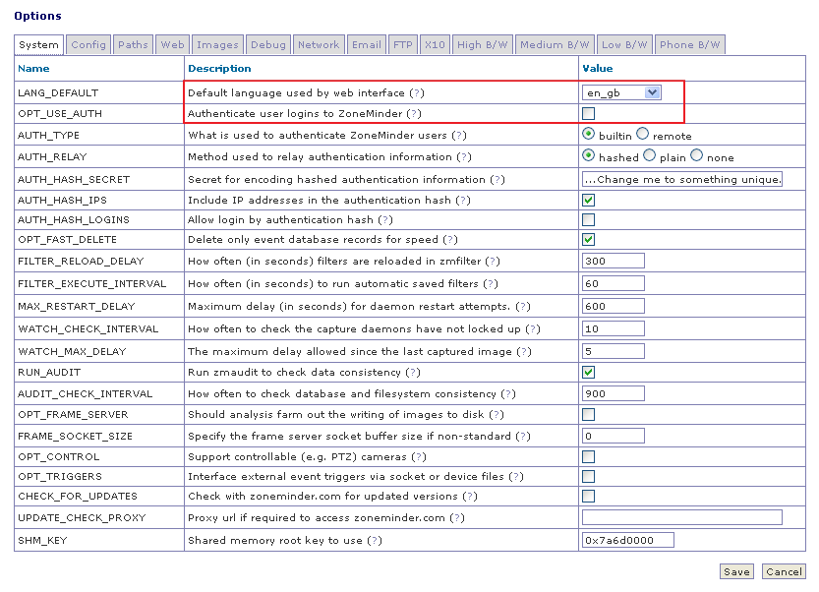819x592 pixels.
Task: Open help (?) for LANG_DEFAULT
Action: point(416,93)
